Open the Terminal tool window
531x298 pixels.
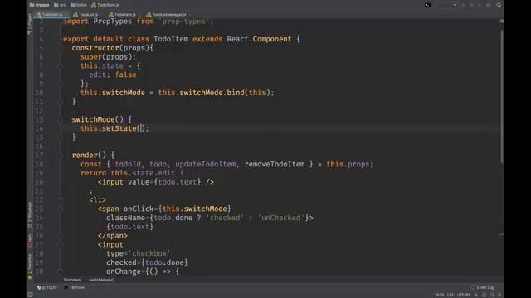click(x=74, y=287)
